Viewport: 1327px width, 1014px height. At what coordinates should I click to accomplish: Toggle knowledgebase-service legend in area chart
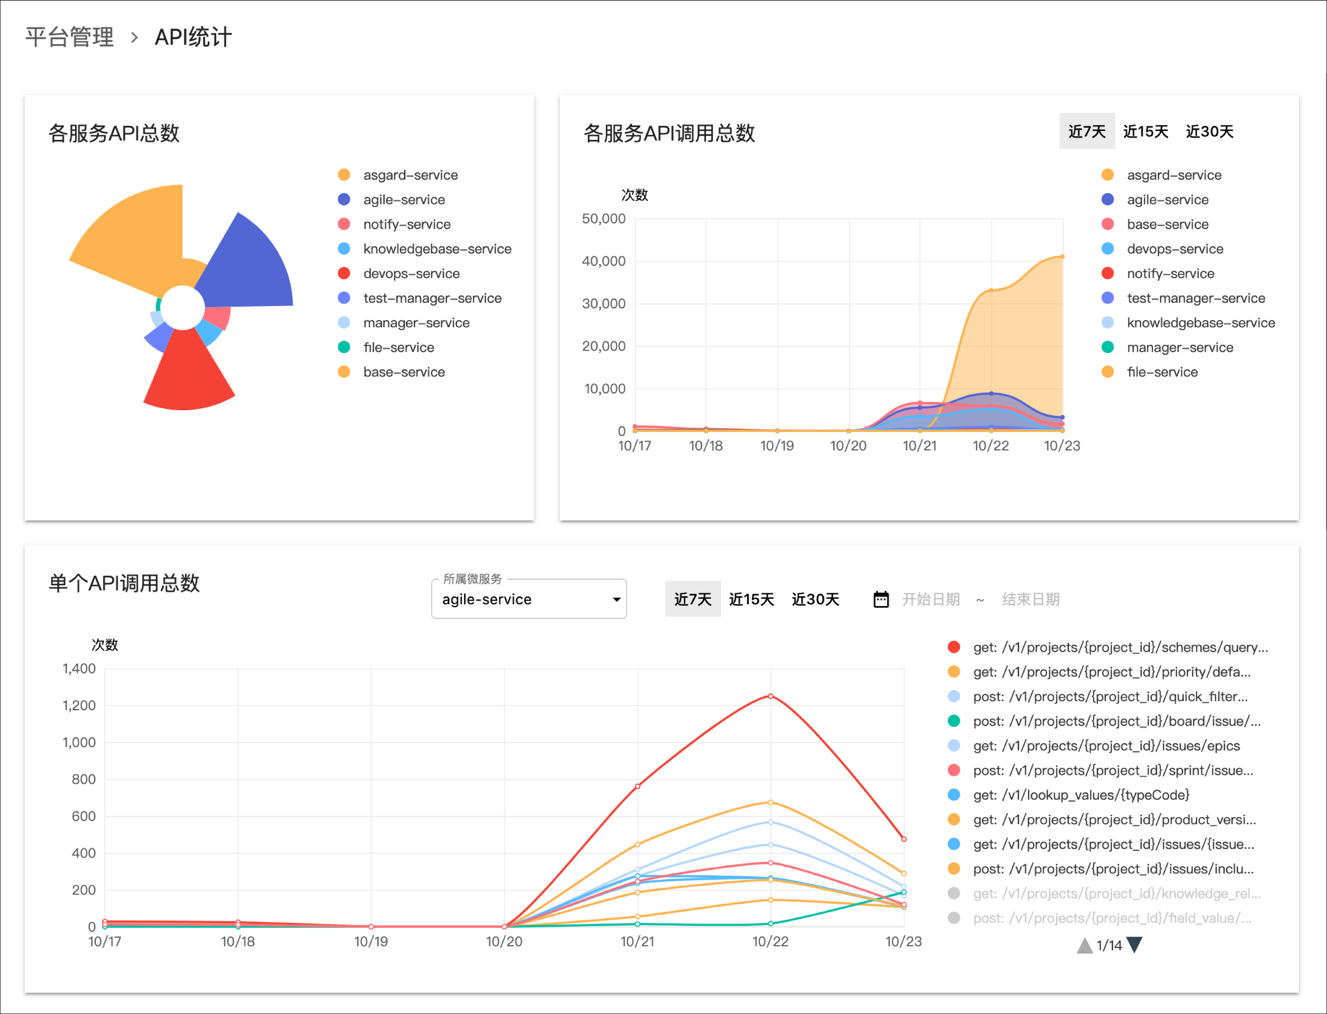(x=1188, y=323)
